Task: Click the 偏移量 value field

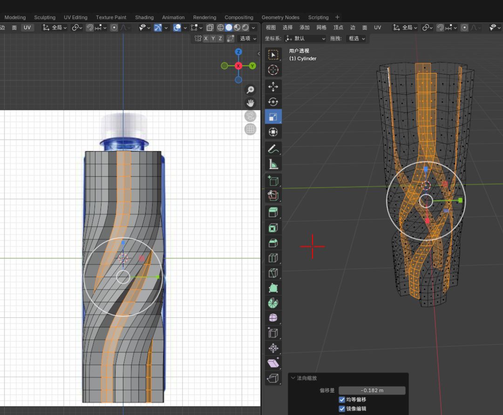Action: click(372, 390)
